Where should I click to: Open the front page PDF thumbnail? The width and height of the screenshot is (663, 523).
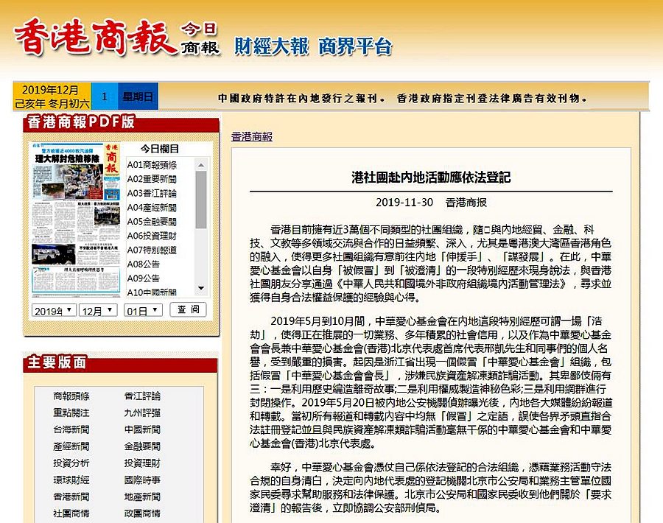tap(76, 220)
